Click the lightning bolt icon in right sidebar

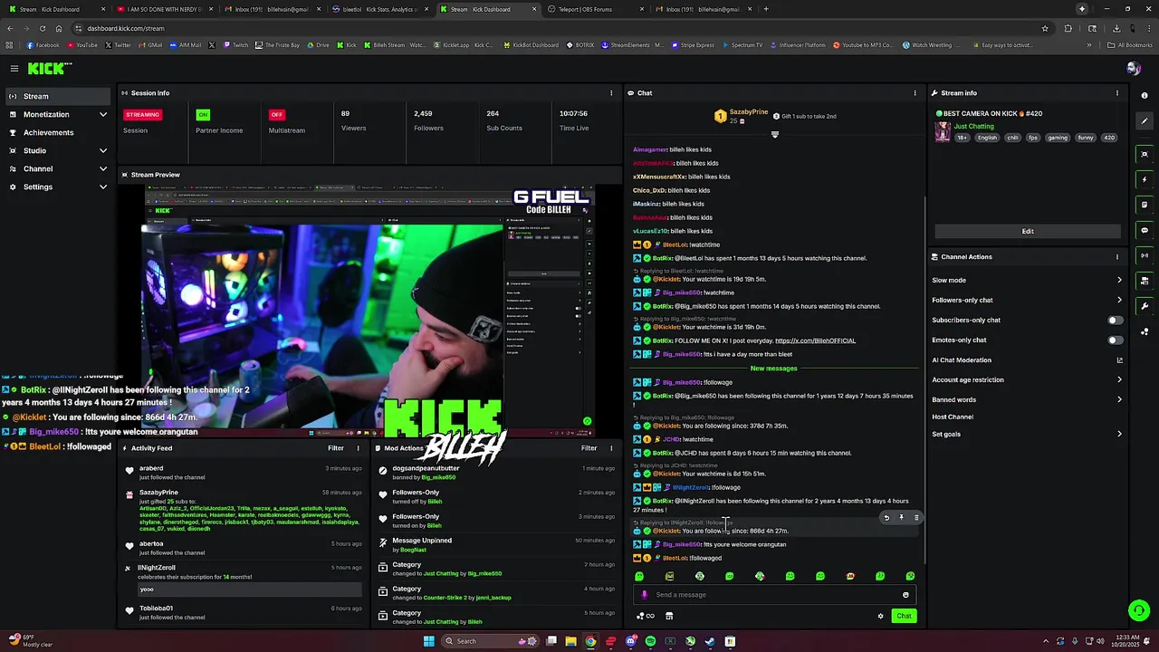coord(1145,179)
